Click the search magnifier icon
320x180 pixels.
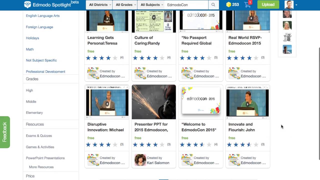(x=213, y=4)
